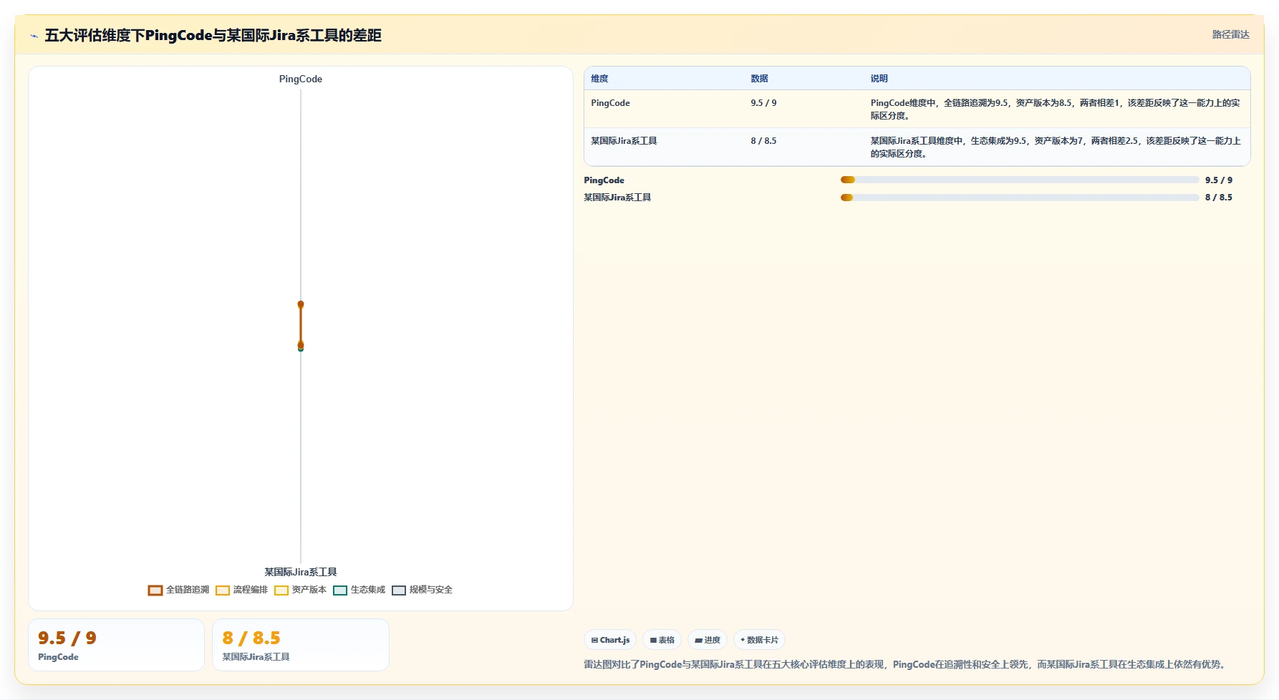Toggle the 规模与安全 legend item
1279x700 pixels.
click(422, 590)
